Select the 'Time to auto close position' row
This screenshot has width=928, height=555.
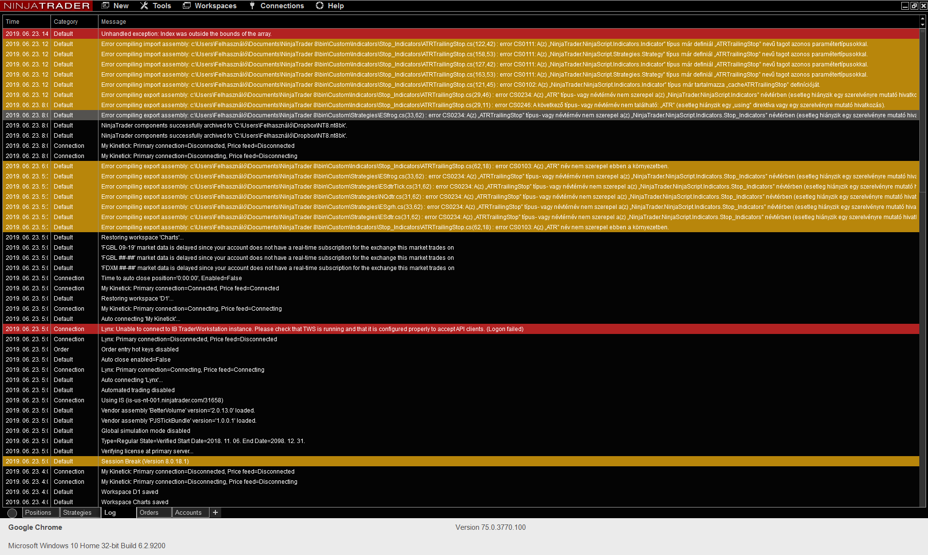pyautogui.click(x=461, y=278)
